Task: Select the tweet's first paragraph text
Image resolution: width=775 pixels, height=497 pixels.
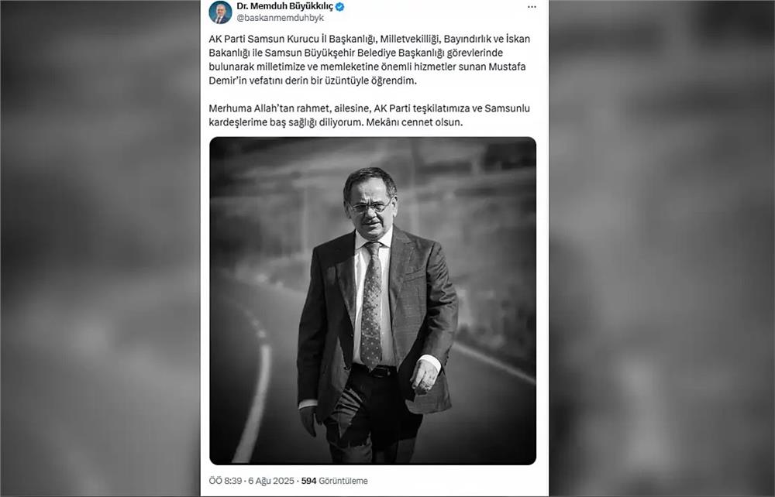Action: click(370, 60)
